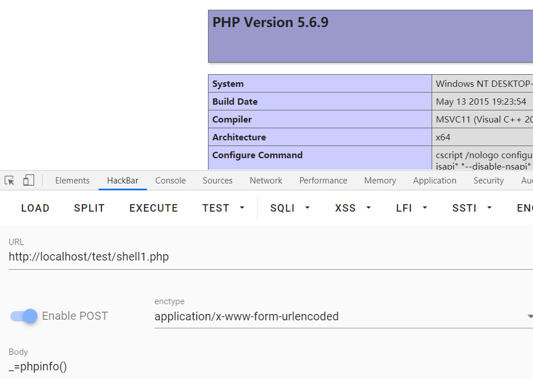Select the Sources tab
533x379 pixels.
coord(218,181)
